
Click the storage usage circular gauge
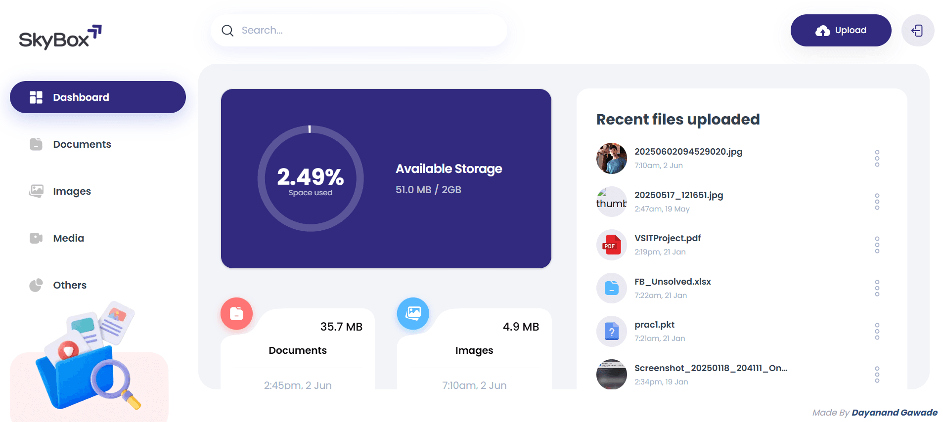click(311, 178)
